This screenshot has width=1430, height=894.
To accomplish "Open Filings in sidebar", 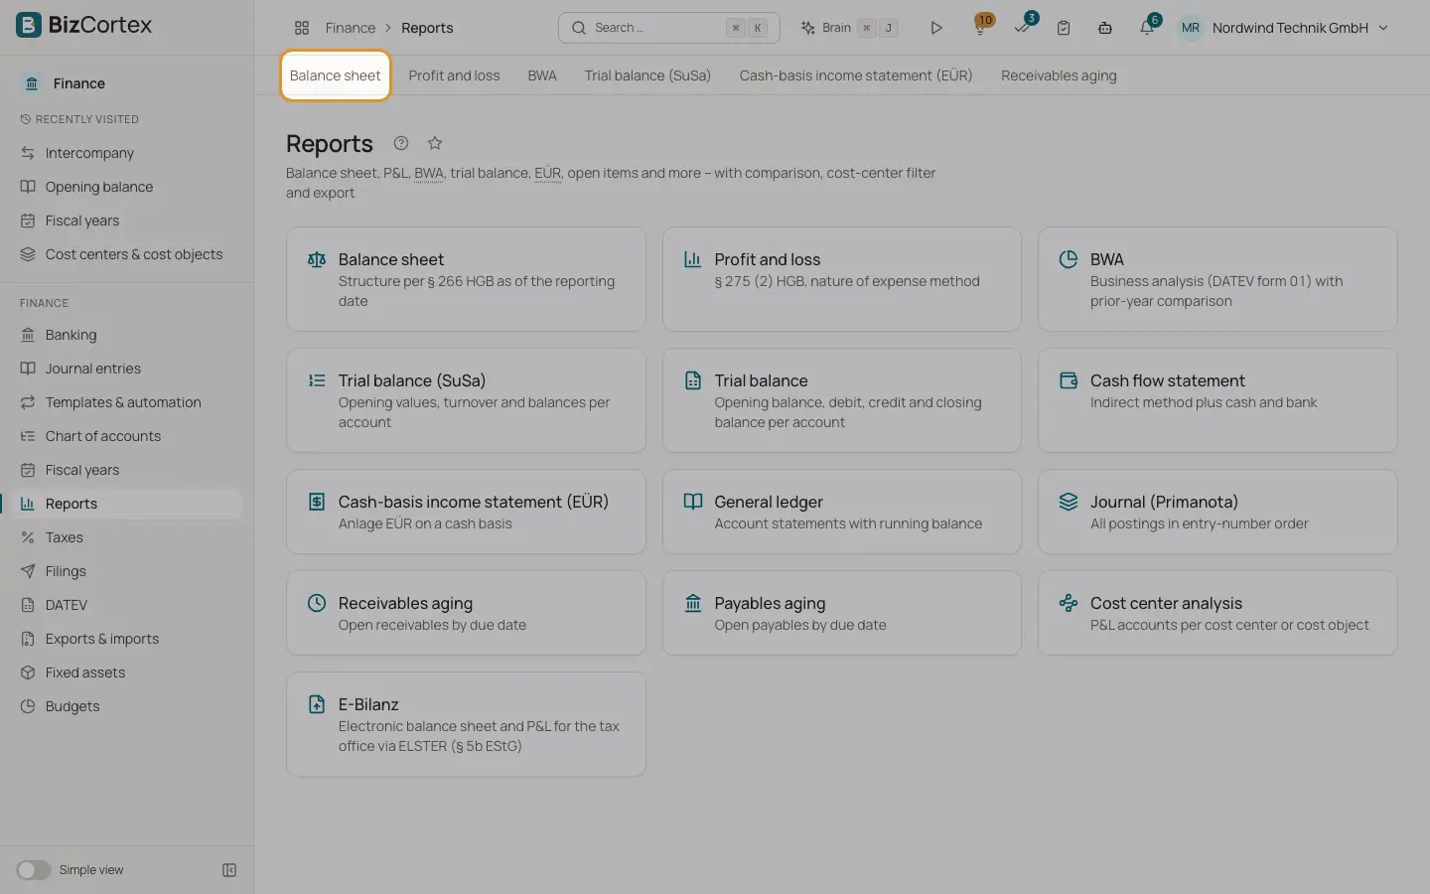I will pos(127,571).
